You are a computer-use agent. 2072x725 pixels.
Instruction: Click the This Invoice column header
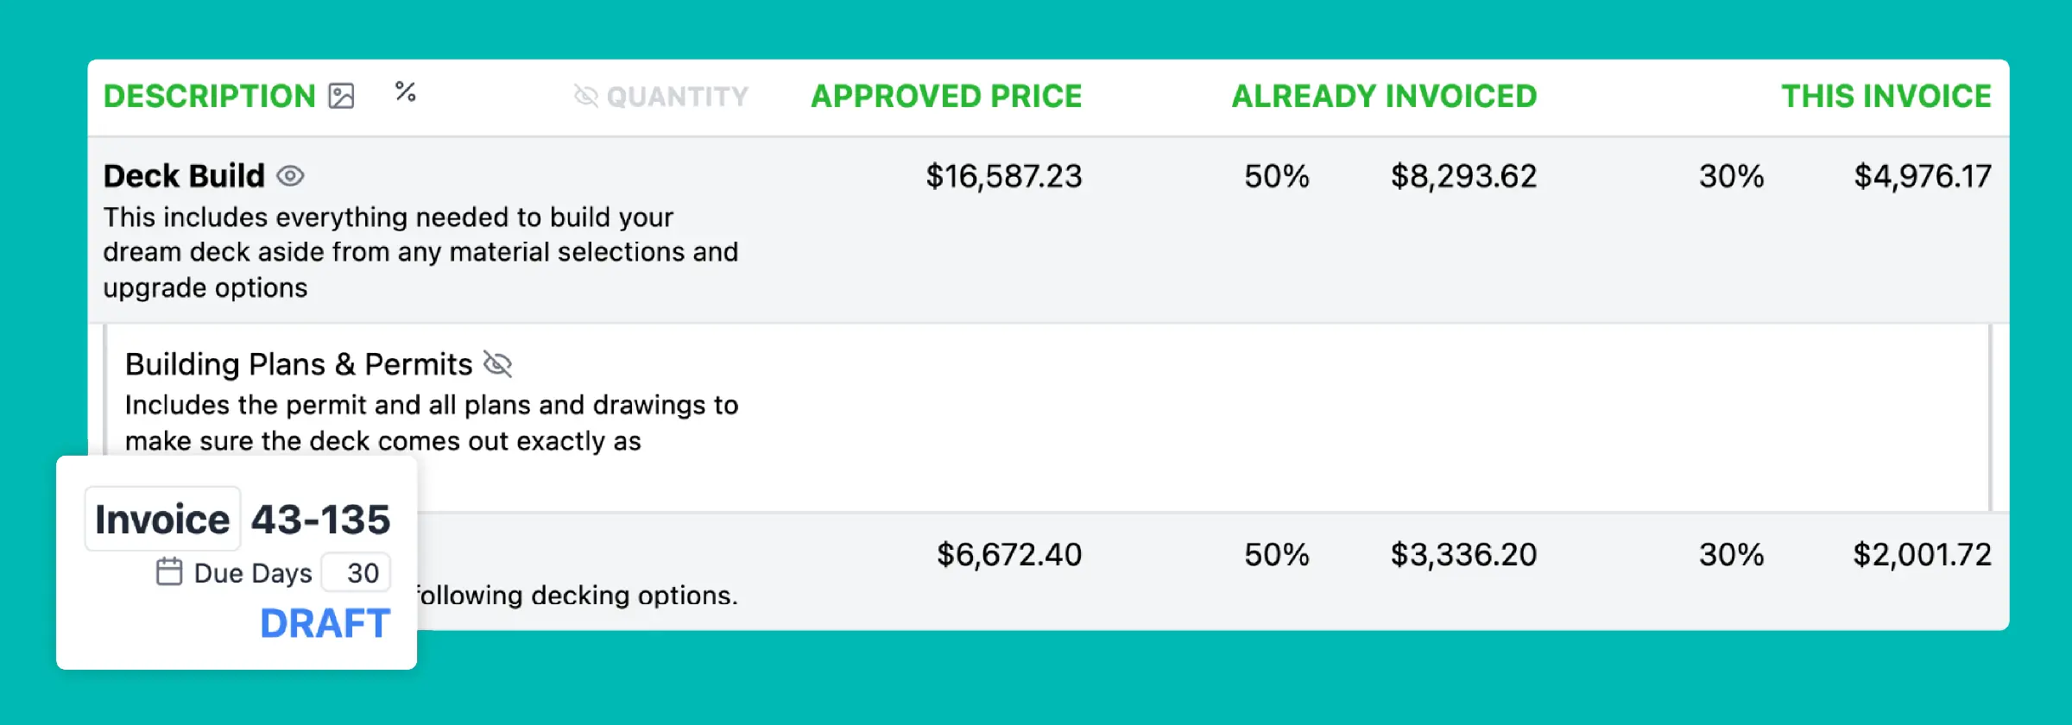click(x=1886, y=96)
